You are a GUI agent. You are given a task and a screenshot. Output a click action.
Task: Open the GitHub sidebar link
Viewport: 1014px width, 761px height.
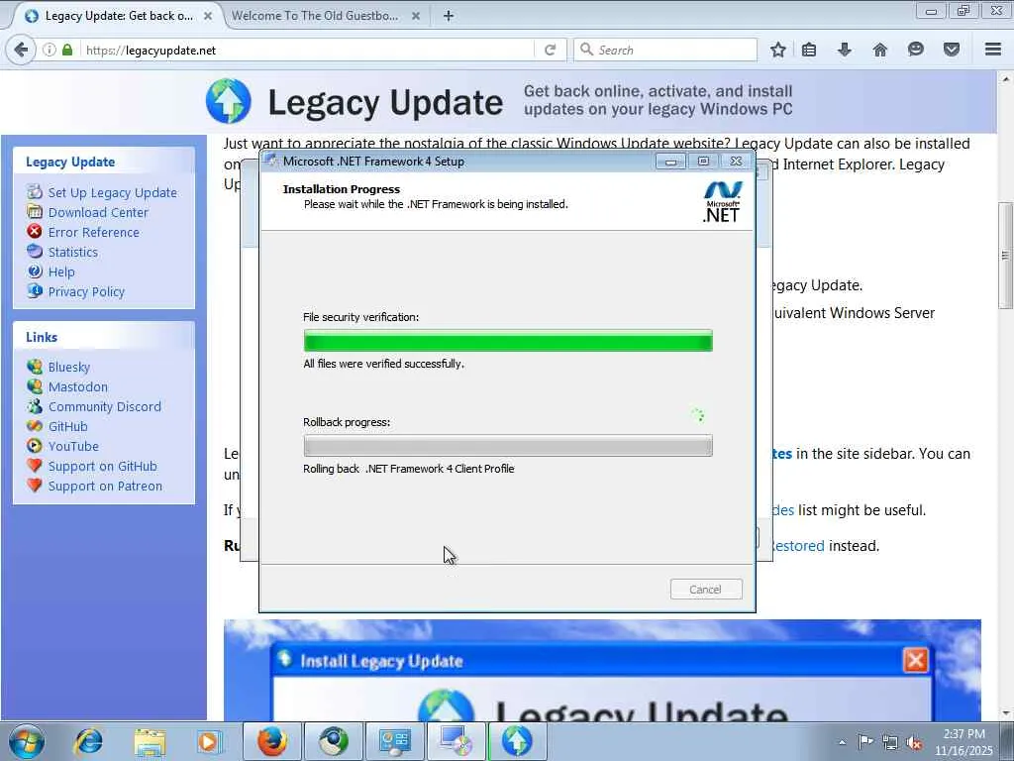[68, 426]
